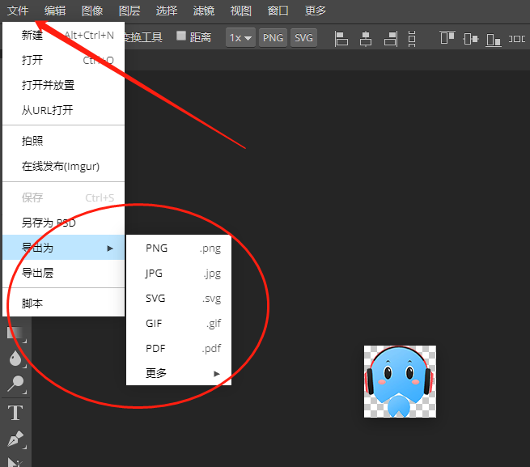Select the Pen tool icon
Viewport: 530px width, 467px height.
(x=15, y=439)
